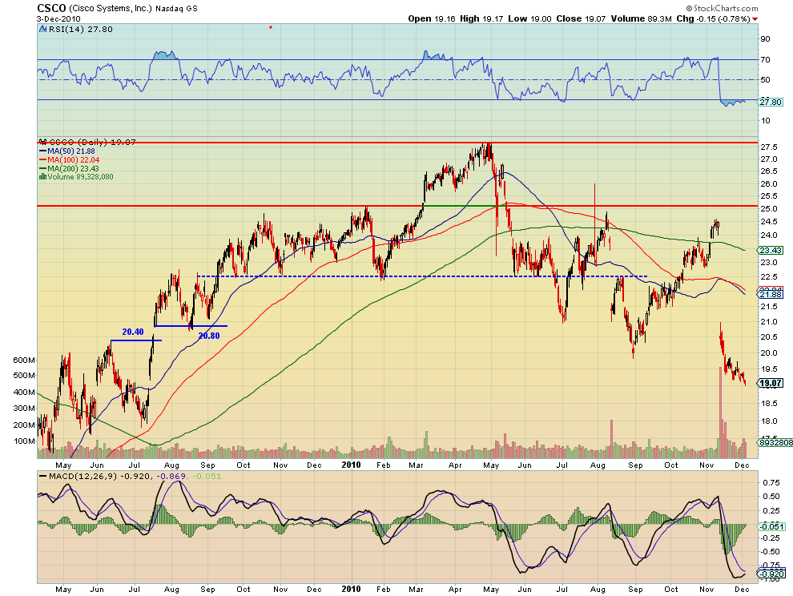Screen dimensions: 793x596
Task: Click the 'Open 19.16' value
Action: click(432, 18)
